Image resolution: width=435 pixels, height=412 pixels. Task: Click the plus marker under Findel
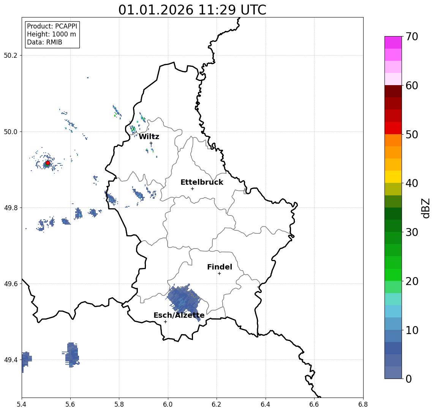(x=219, y=274)
